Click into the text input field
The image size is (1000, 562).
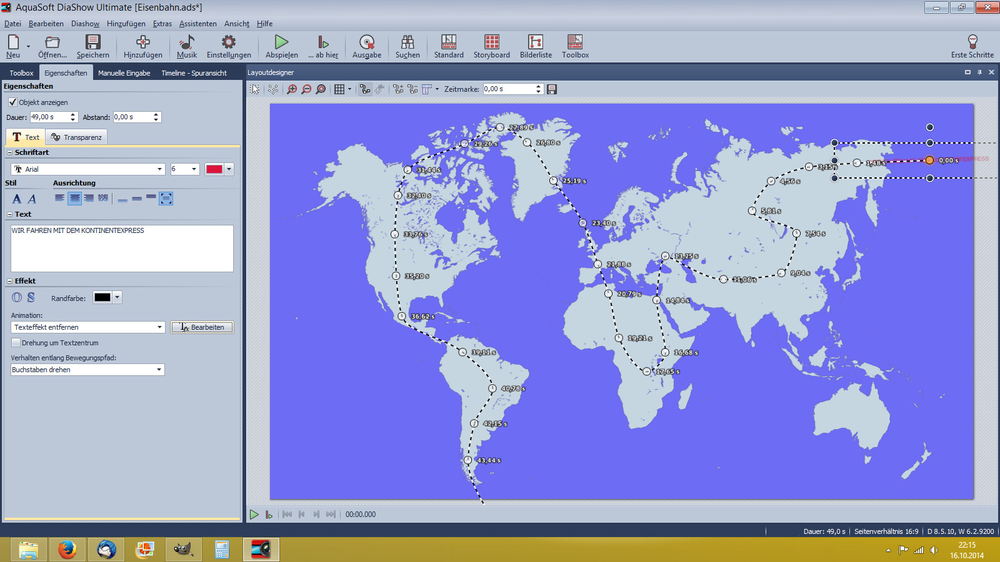tap(122, 249)
